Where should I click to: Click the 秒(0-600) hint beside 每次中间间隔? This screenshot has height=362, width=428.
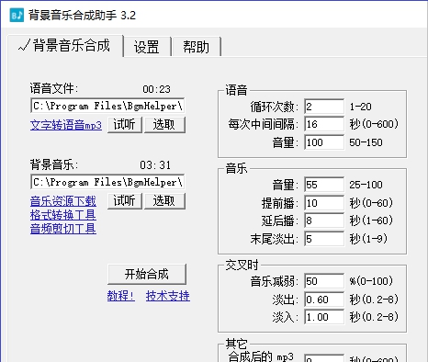(374, 124)
